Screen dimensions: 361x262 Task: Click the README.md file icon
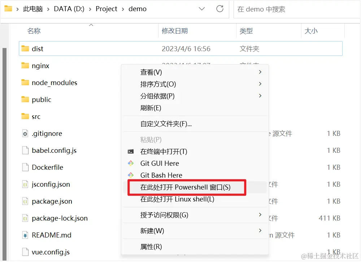(x=25, y=235)
